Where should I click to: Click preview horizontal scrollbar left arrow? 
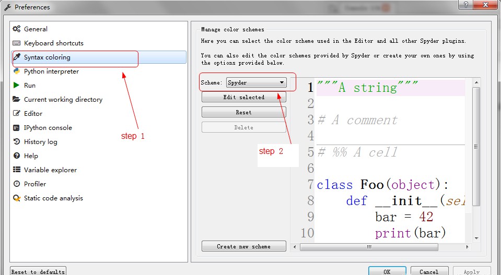(x=295, y=247)
